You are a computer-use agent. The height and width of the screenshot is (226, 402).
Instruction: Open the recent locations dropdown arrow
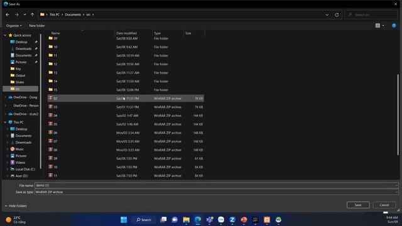[x=24, y=15]
